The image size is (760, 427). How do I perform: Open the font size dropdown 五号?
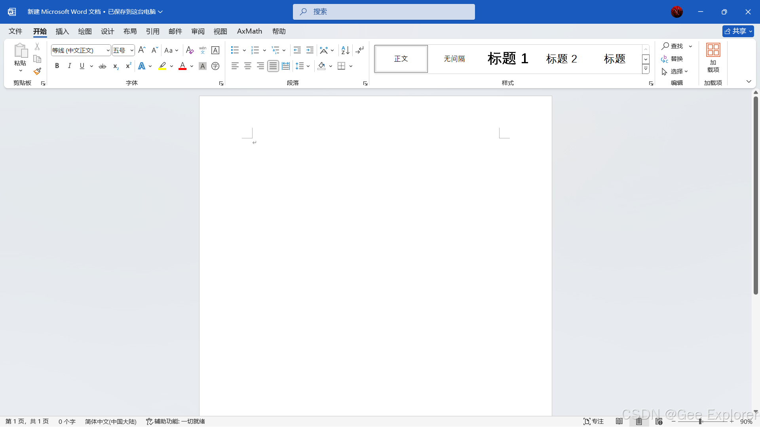coord(132,50)
